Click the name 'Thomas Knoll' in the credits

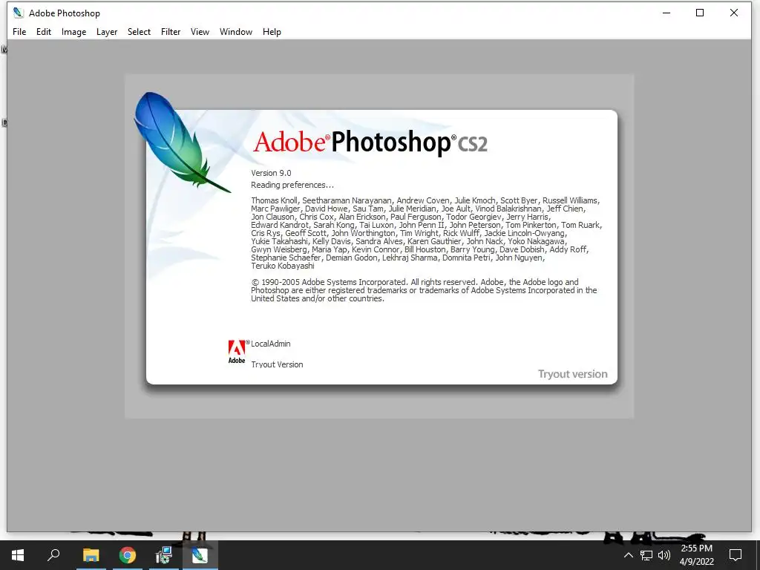coord(275,200)
